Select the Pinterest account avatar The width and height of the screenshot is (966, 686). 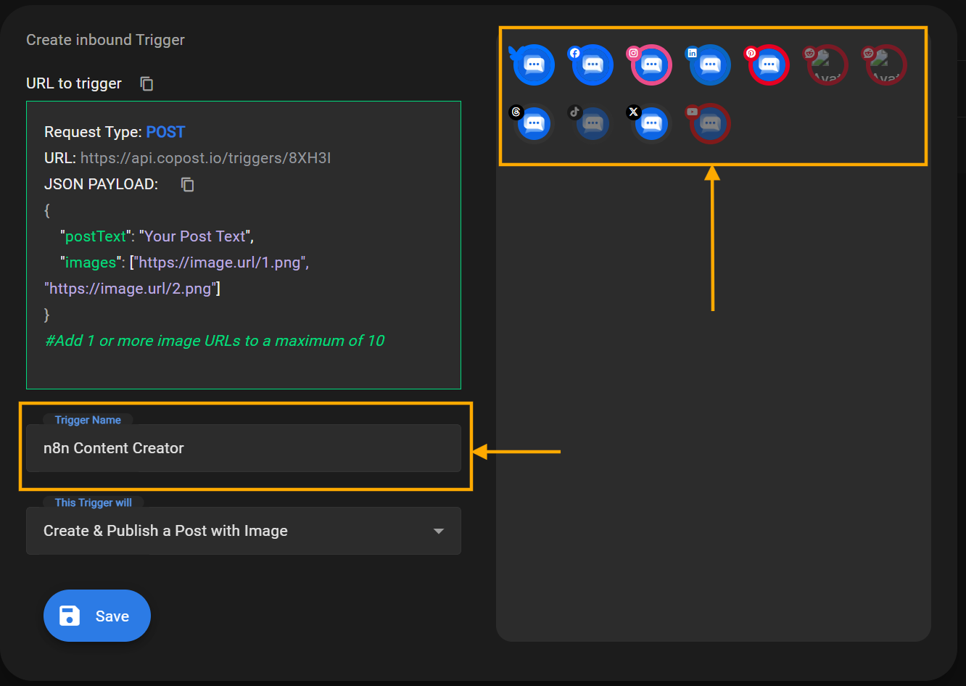[x=769, y=65]
